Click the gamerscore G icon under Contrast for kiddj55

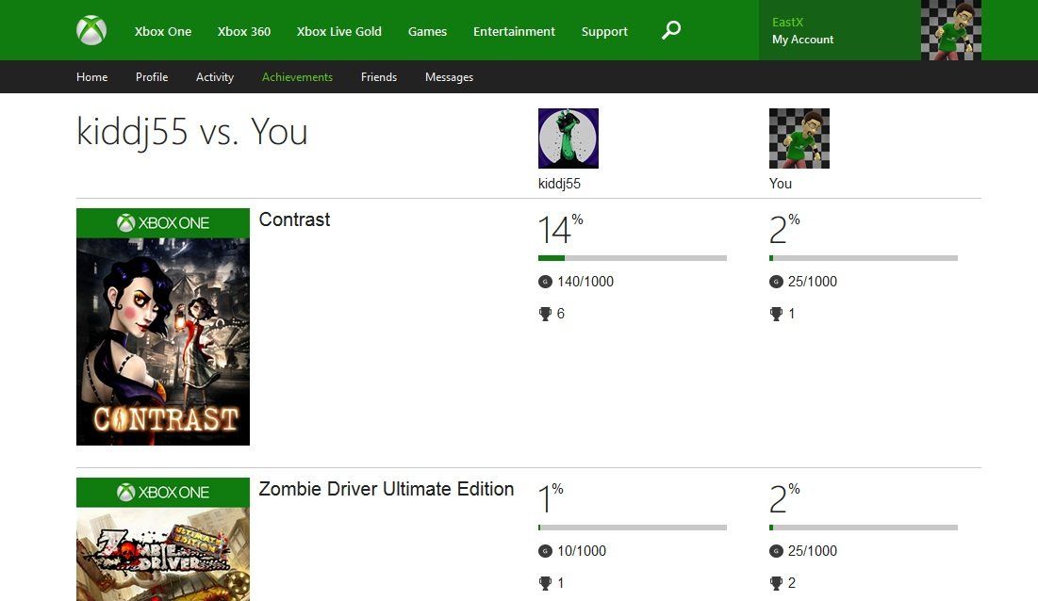coord(545,281)
